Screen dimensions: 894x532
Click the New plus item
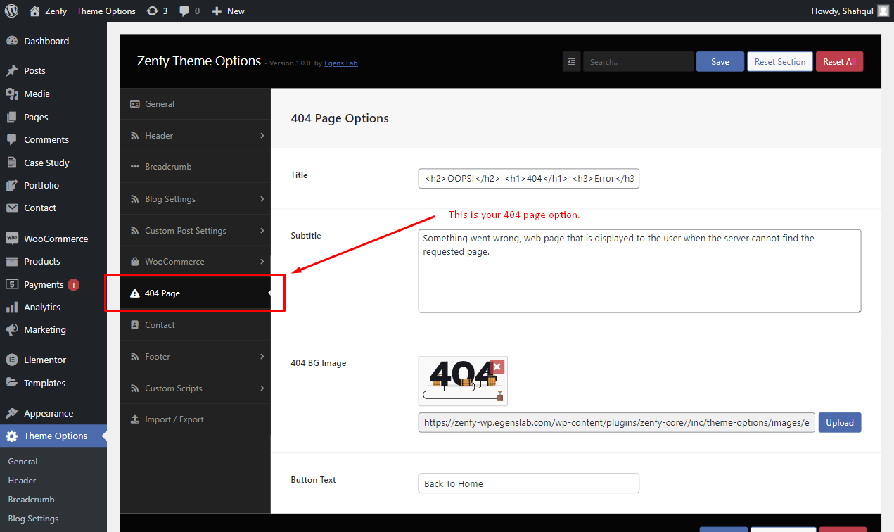228,11
